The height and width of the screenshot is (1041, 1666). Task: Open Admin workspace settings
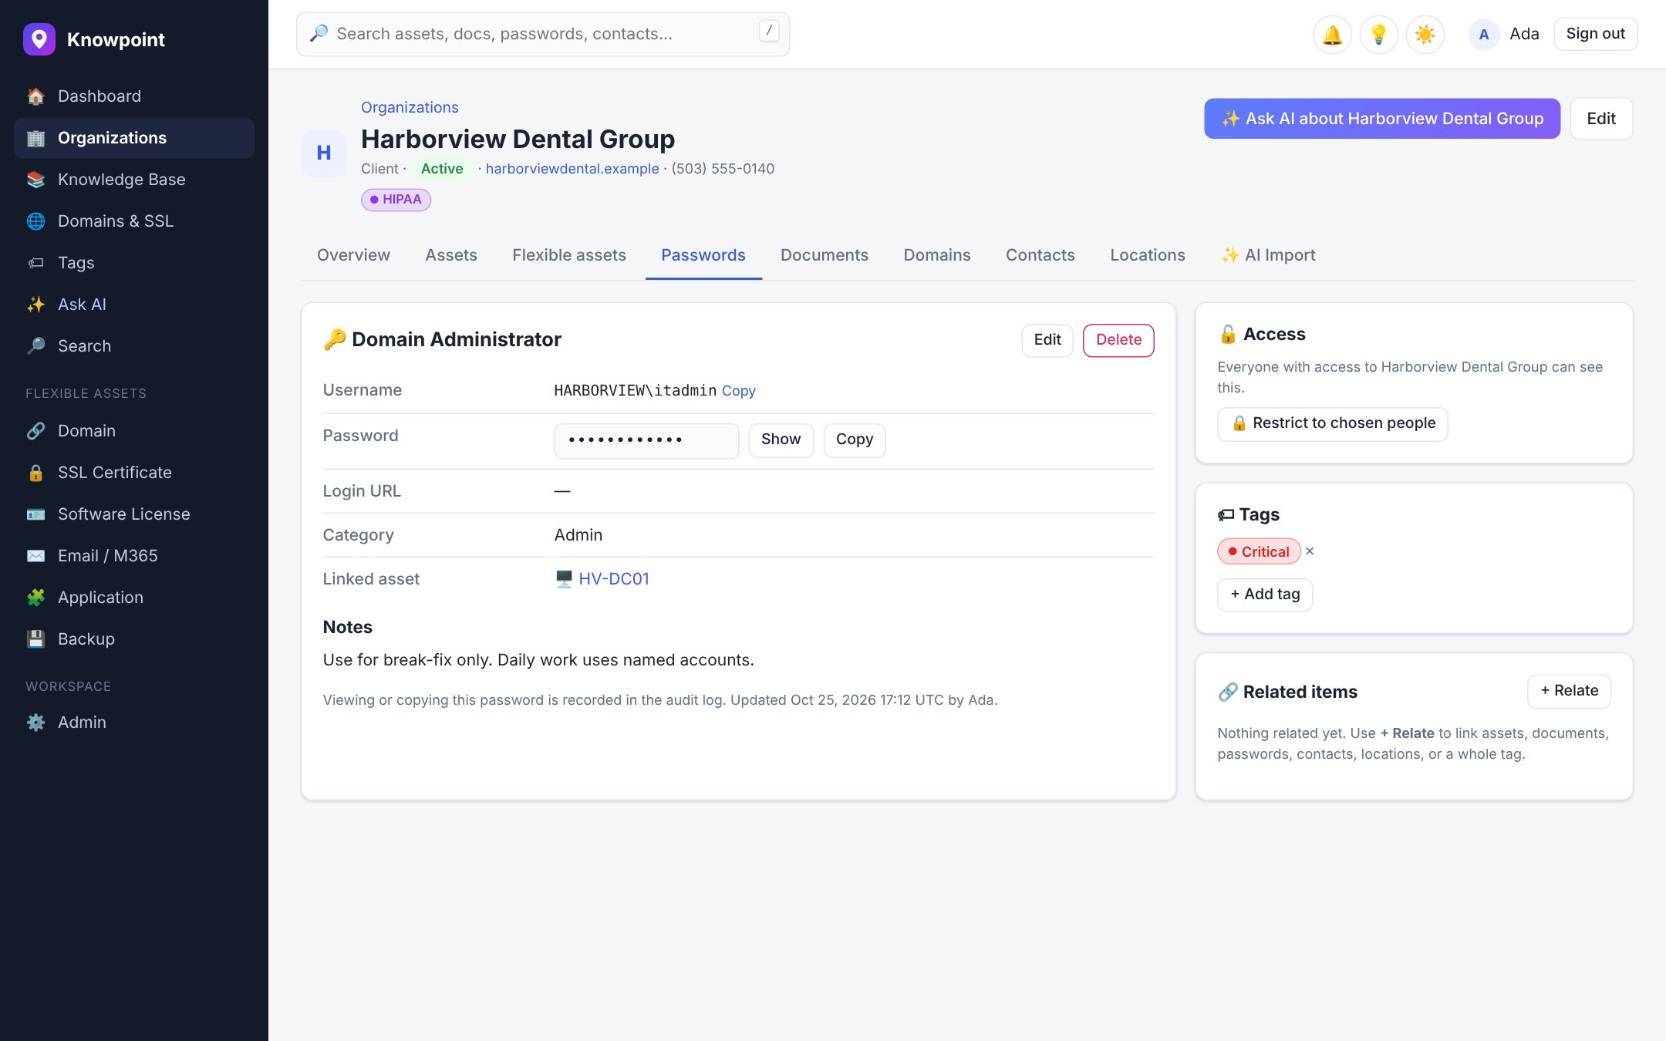click(134, 723)
